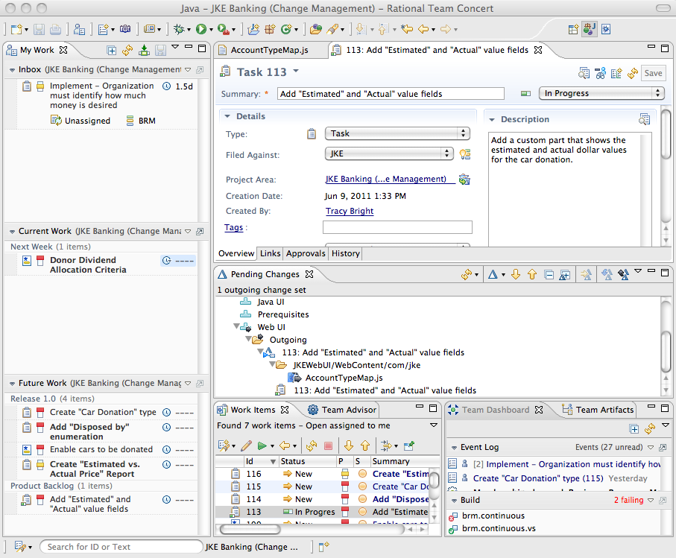Click the Save button in Task 113 editor
Screen dimensions: 676x558
pos(653,73)
